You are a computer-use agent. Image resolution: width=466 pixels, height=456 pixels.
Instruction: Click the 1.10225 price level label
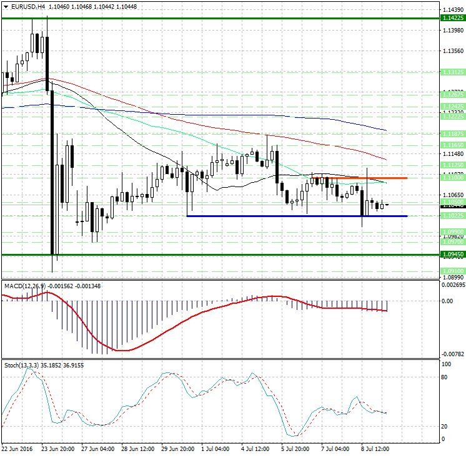pyautogui.click(x=453, y=216)
